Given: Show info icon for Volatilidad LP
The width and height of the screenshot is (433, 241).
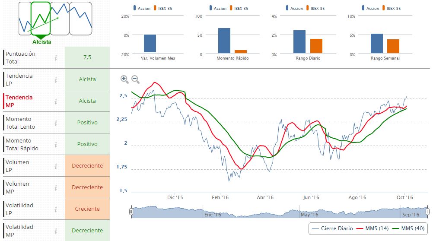Looking at the screenshot, I should tap(56, 209).
